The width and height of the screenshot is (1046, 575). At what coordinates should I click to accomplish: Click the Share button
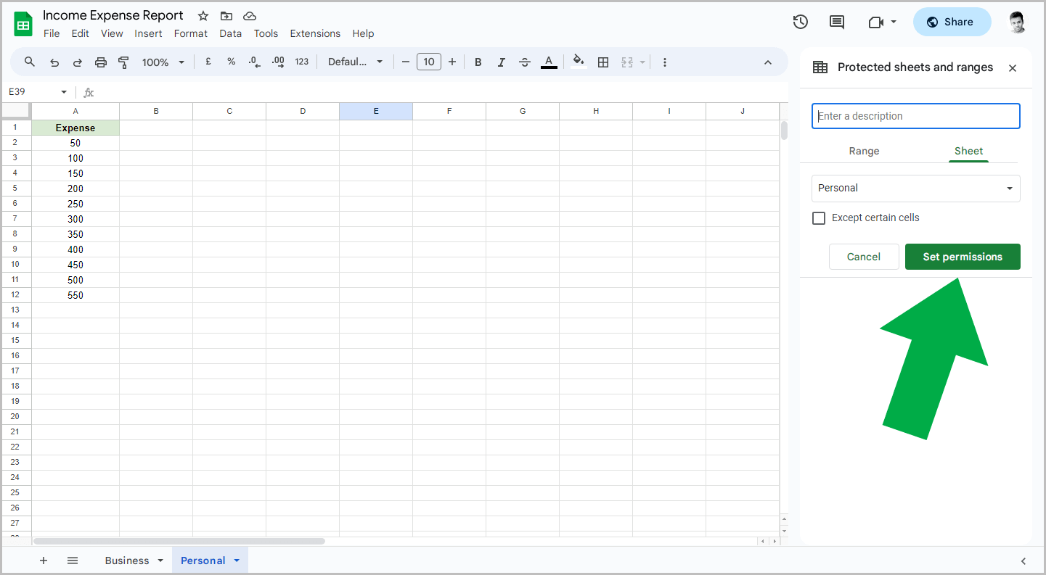(952, 22)
